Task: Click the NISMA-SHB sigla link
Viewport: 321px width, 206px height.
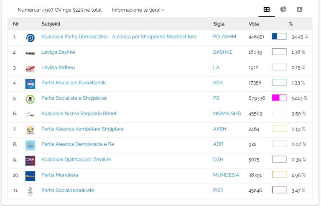Action: [x=227, y=113]
